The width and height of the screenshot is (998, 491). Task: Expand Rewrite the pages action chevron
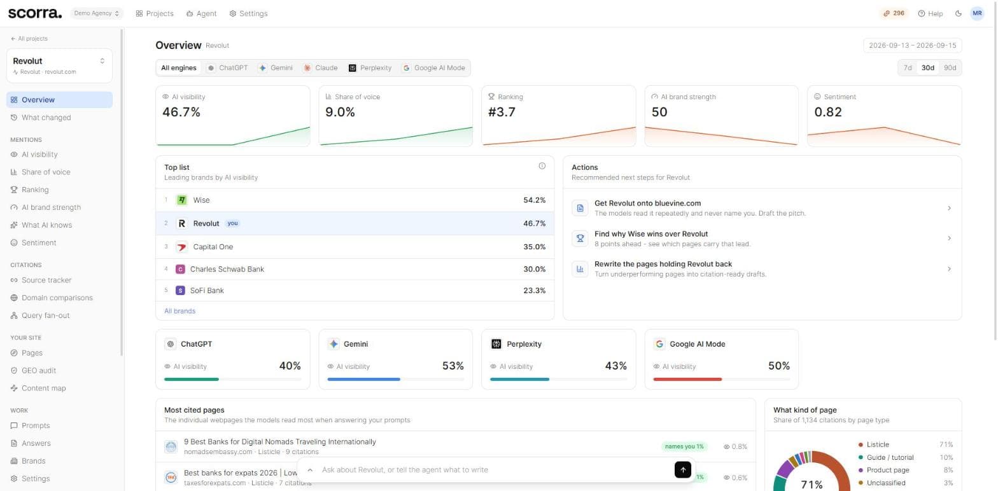[x=949, y=269]
